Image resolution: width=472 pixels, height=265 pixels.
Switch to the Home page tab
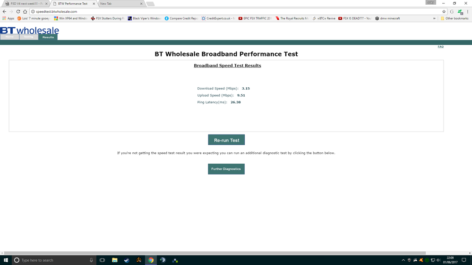[x=9, y=37]
